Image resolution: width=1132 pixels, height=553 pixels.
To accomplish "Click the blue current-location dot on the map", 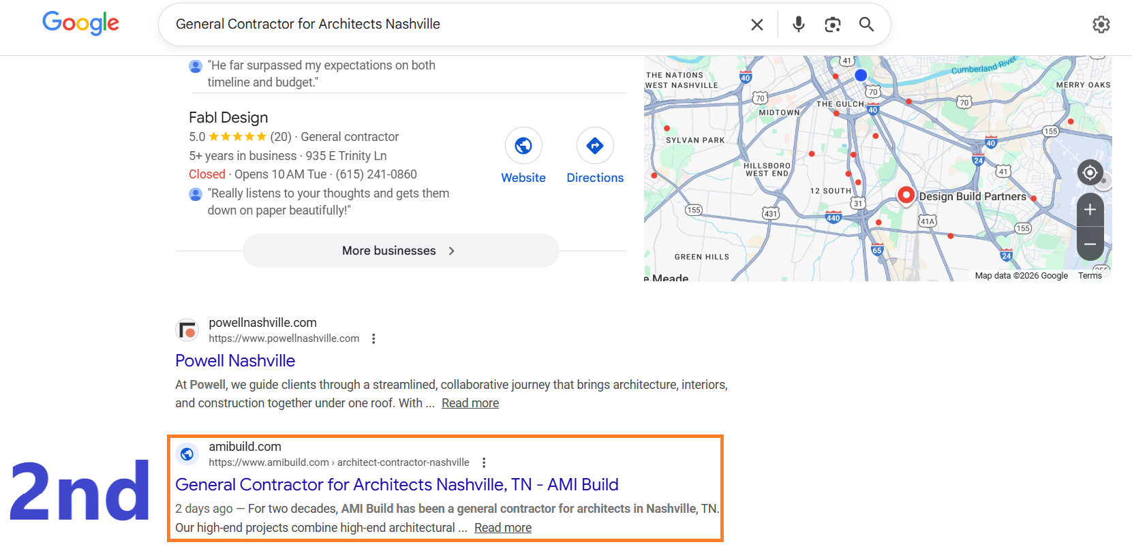I will [861, 75].
